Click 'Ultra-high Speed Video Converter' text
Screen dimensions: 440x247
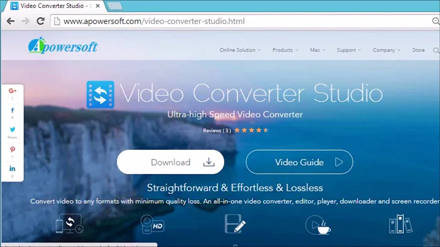click(235, 114)
